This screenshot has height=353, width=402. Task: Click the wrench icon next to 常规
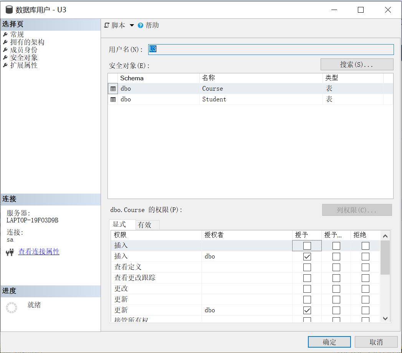[x=5, y=34]
